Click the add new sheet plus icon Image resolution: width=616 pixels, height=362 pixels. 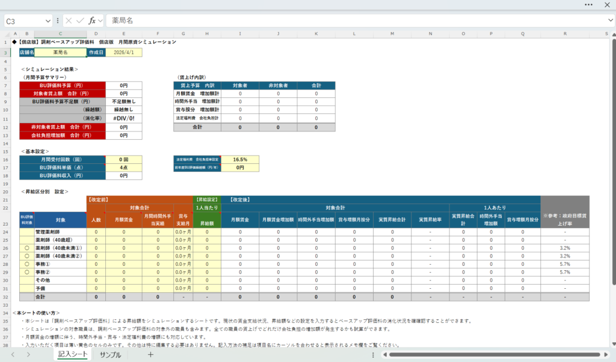click(150, 355)
